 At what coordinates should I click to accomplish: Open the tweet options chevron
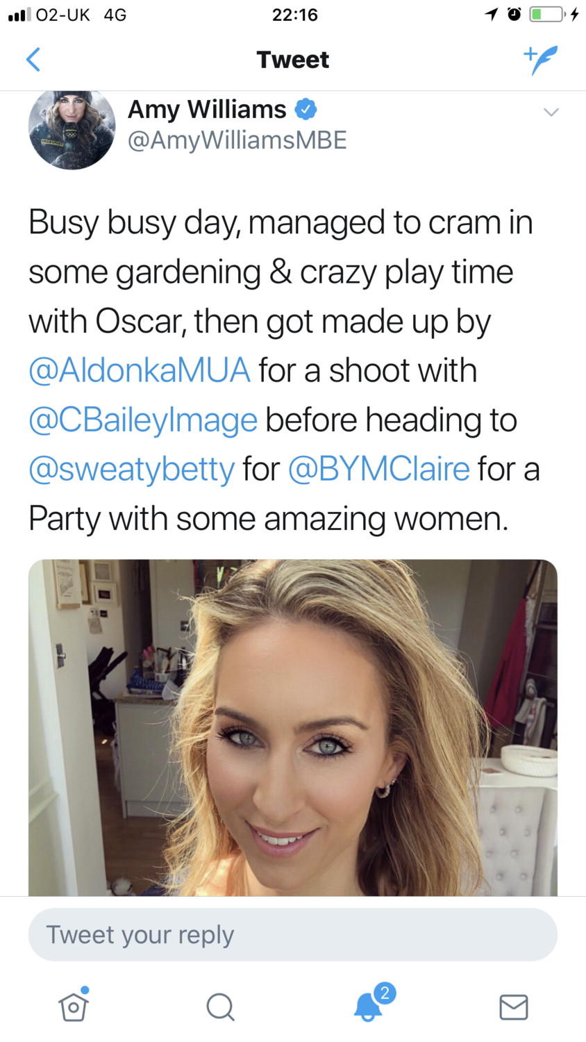click(x=551, y=112)
